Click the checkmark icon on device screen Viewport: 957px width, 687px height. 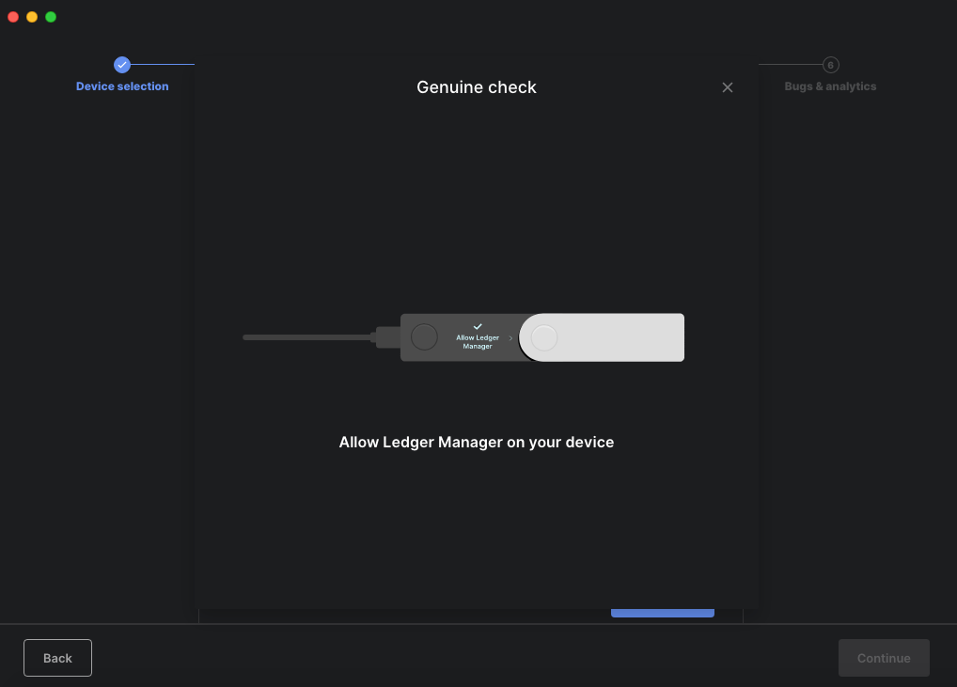click(478, 326)
